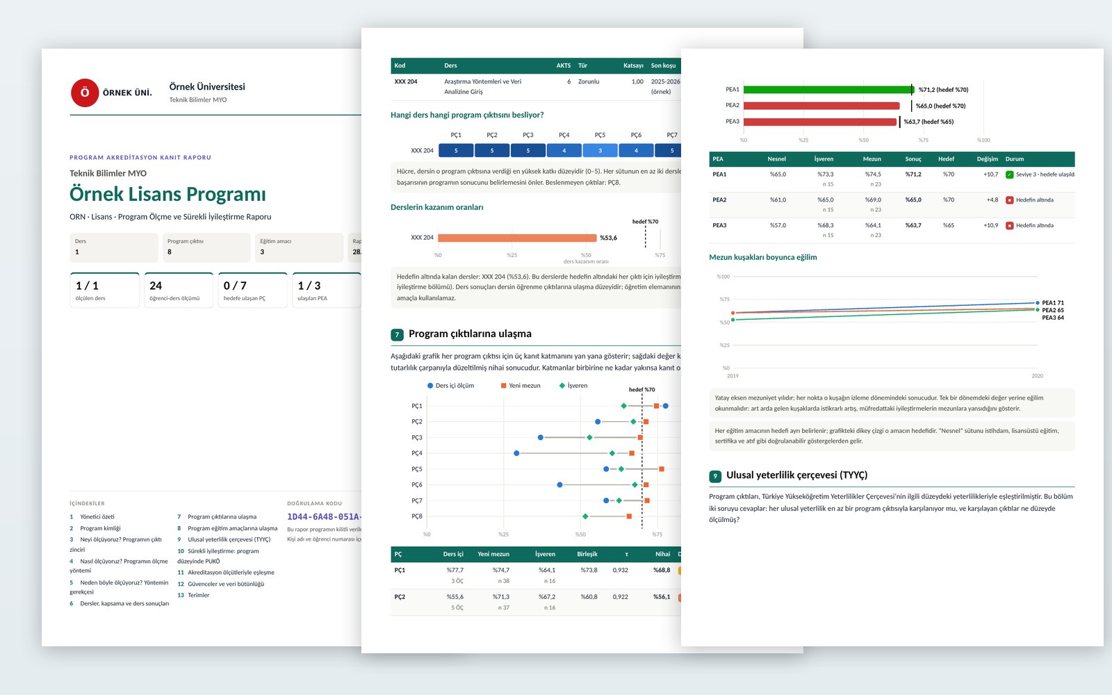Click the orange Yeni mezun legend square
This screenshot has height=695, width=1112.
pos(503,386)
